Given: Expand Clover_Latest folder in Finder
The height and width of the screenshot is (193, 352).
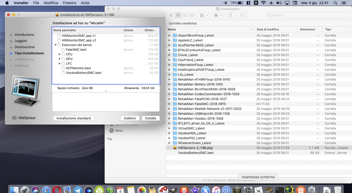Looking at the screenshot, I should click(x=170, y=55).
